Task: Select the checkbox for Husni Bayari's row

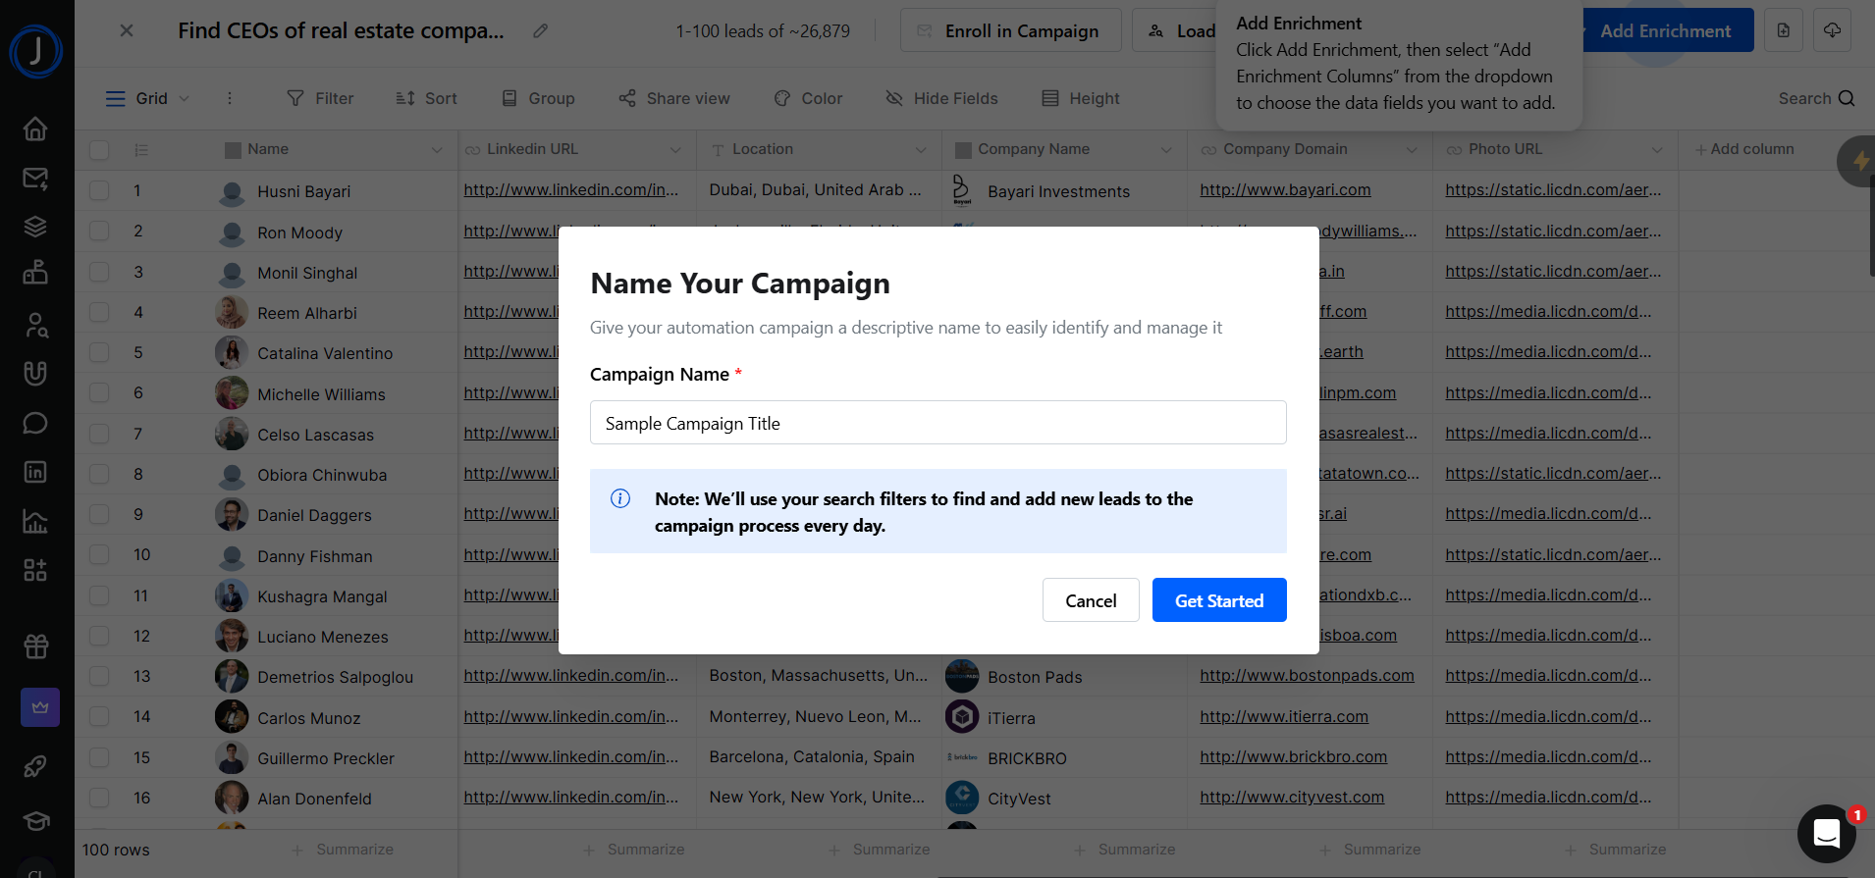Action: pyautogui.click(x=99, y=190)
